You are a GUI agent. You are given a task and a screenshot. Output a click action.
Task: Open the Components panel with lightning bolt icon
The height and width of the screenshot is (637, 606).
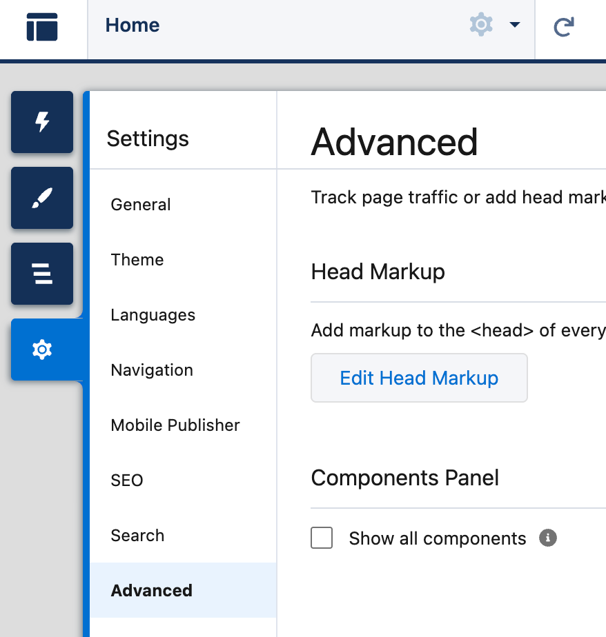41,122
